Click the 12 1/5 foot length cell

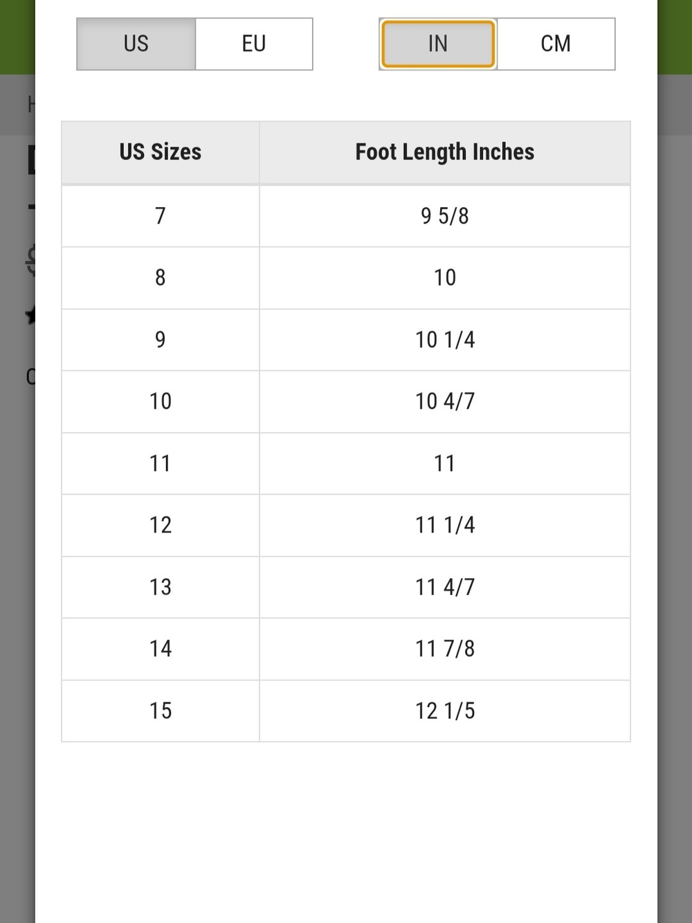(x=445, y=711)
